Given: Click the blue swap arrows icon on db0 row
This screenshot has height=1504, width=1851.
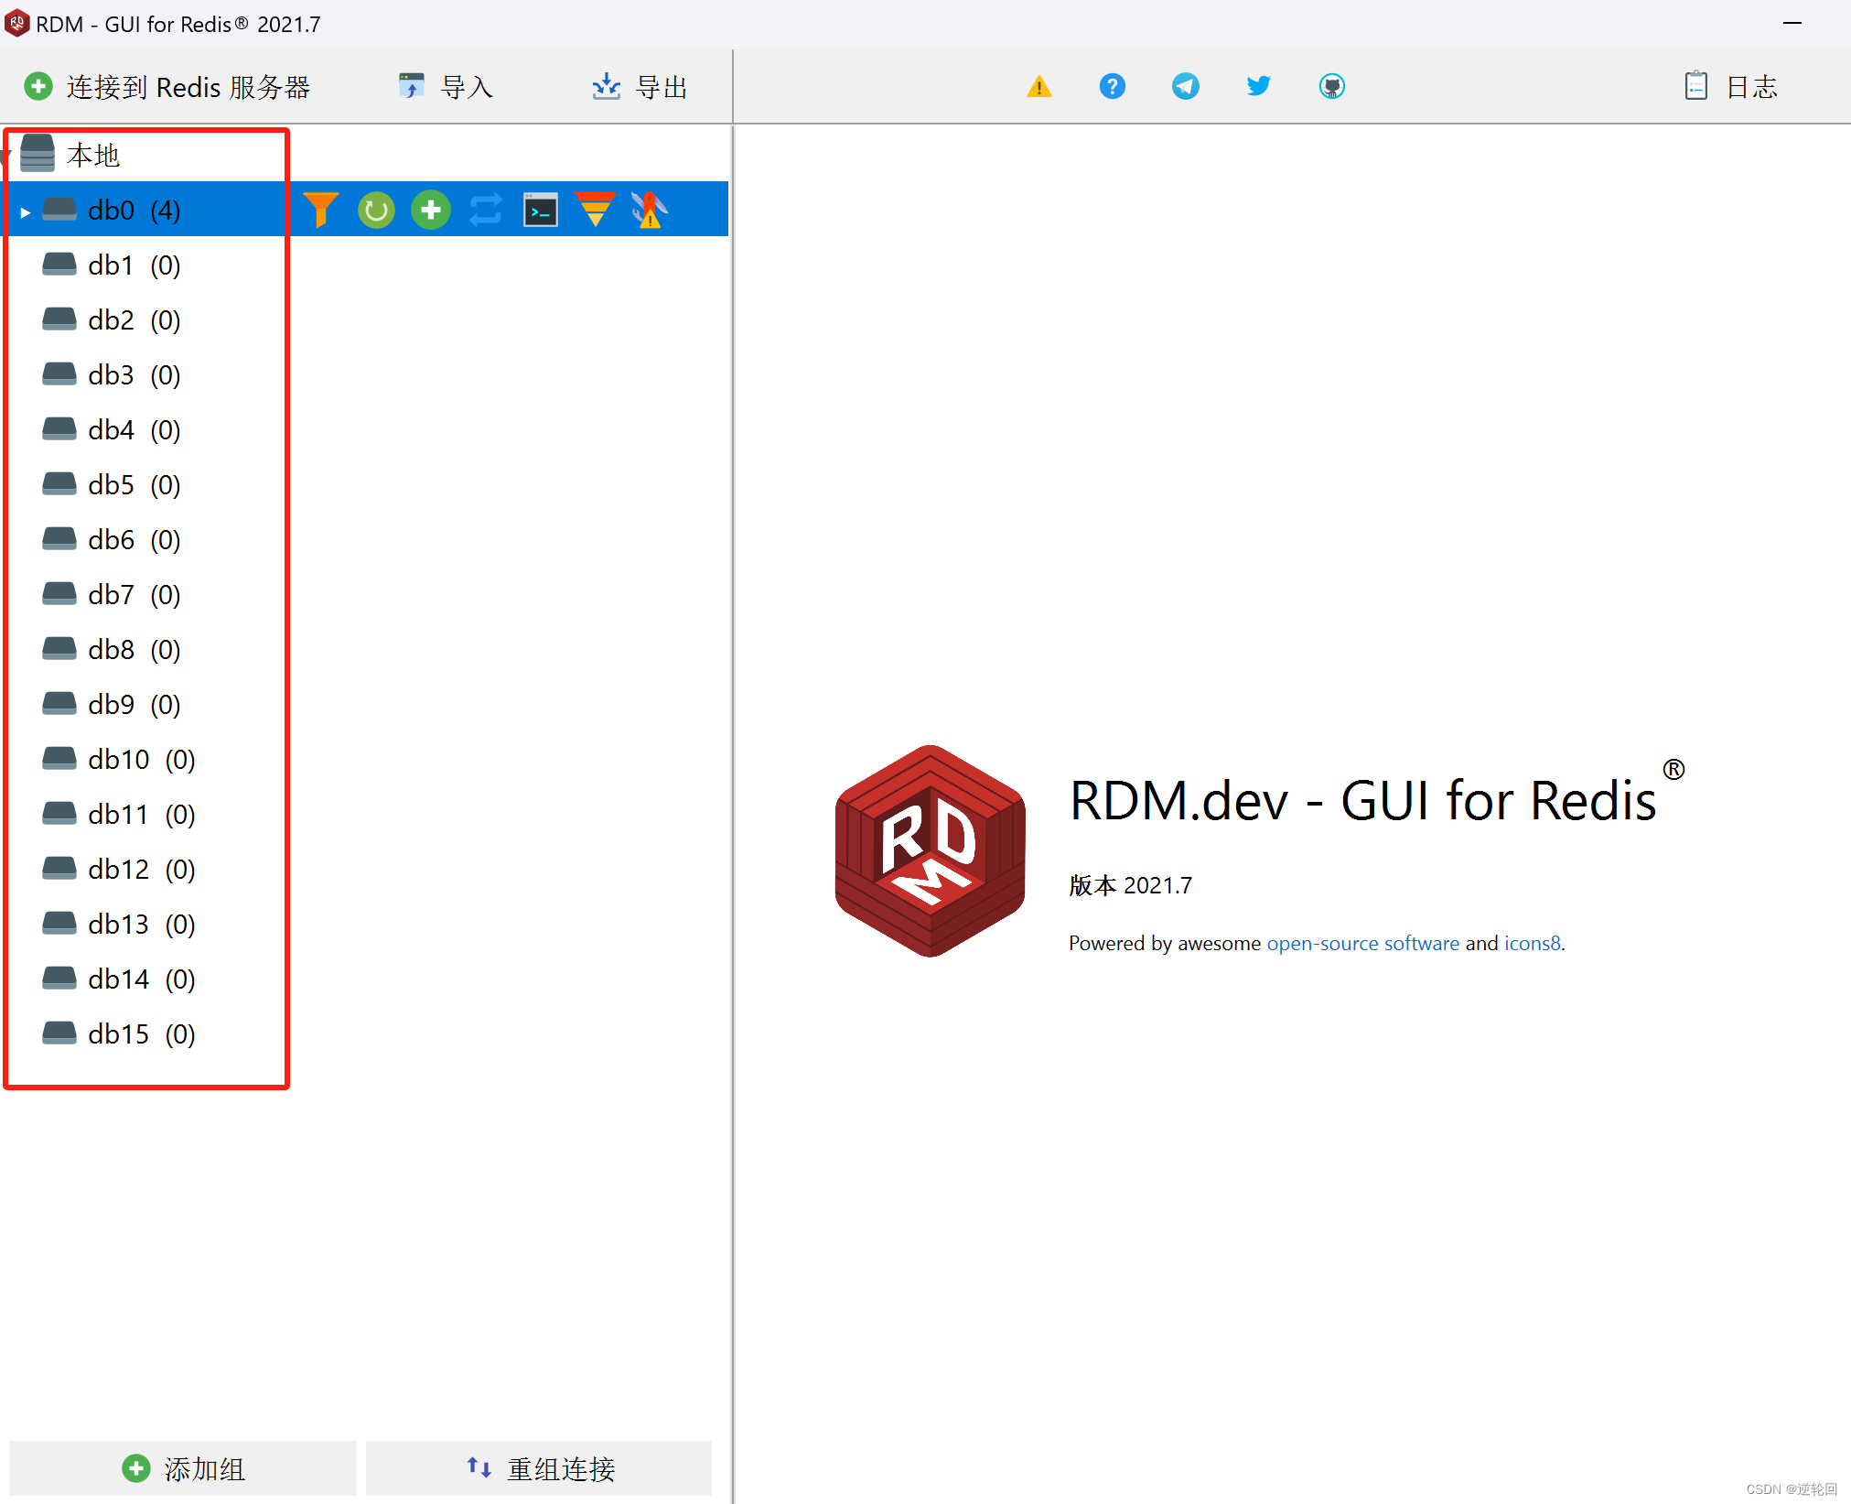Looking at the screenshot, I should pos(486,209).
